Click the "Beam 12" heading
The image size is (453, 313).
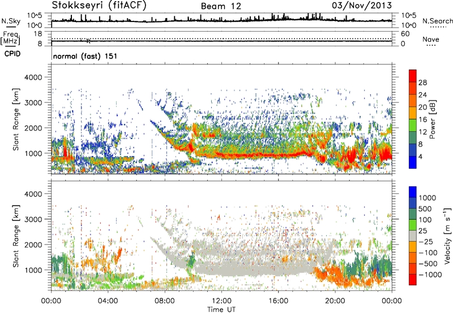221,6
